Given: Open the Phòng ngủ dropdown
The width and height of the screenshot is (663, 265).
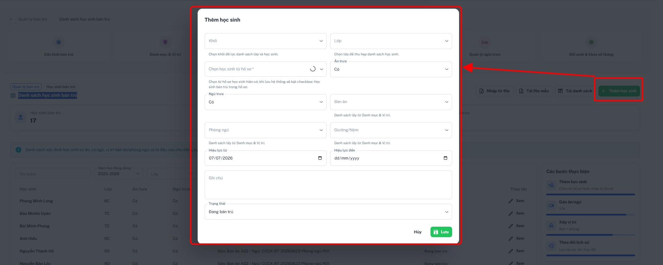Looking at the screenshot, I should point(266,130).
